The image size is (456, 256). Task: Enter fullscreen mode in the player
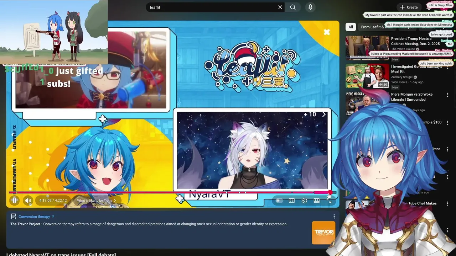[329, 201]
